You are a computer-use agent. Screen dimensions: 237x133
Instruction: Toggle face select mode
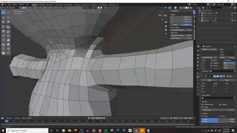[26, 8]
